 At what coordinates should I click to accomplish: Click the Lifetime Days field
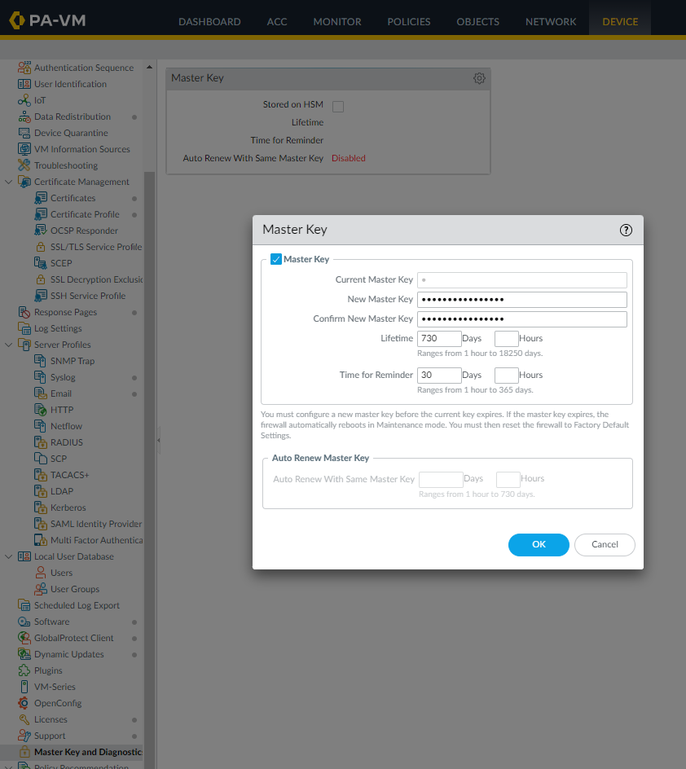[439, 338]
